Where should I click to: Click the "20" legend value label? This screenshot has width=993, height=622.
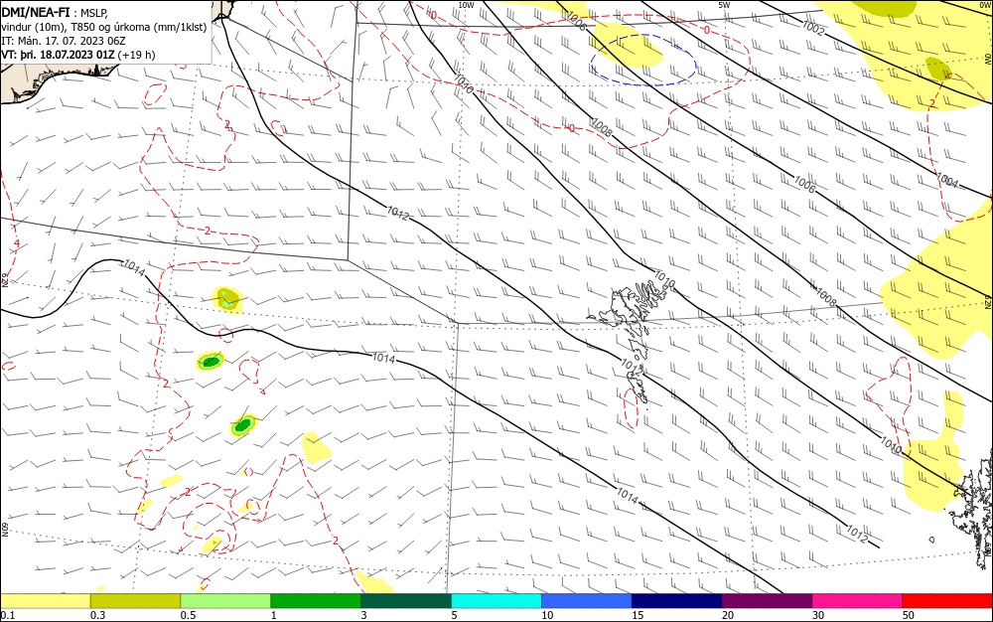pos(728,615)
